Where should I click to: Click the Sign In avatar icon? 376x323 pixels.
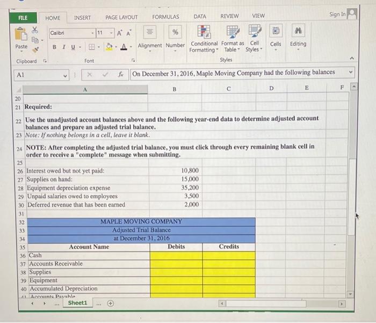(352, 14)
